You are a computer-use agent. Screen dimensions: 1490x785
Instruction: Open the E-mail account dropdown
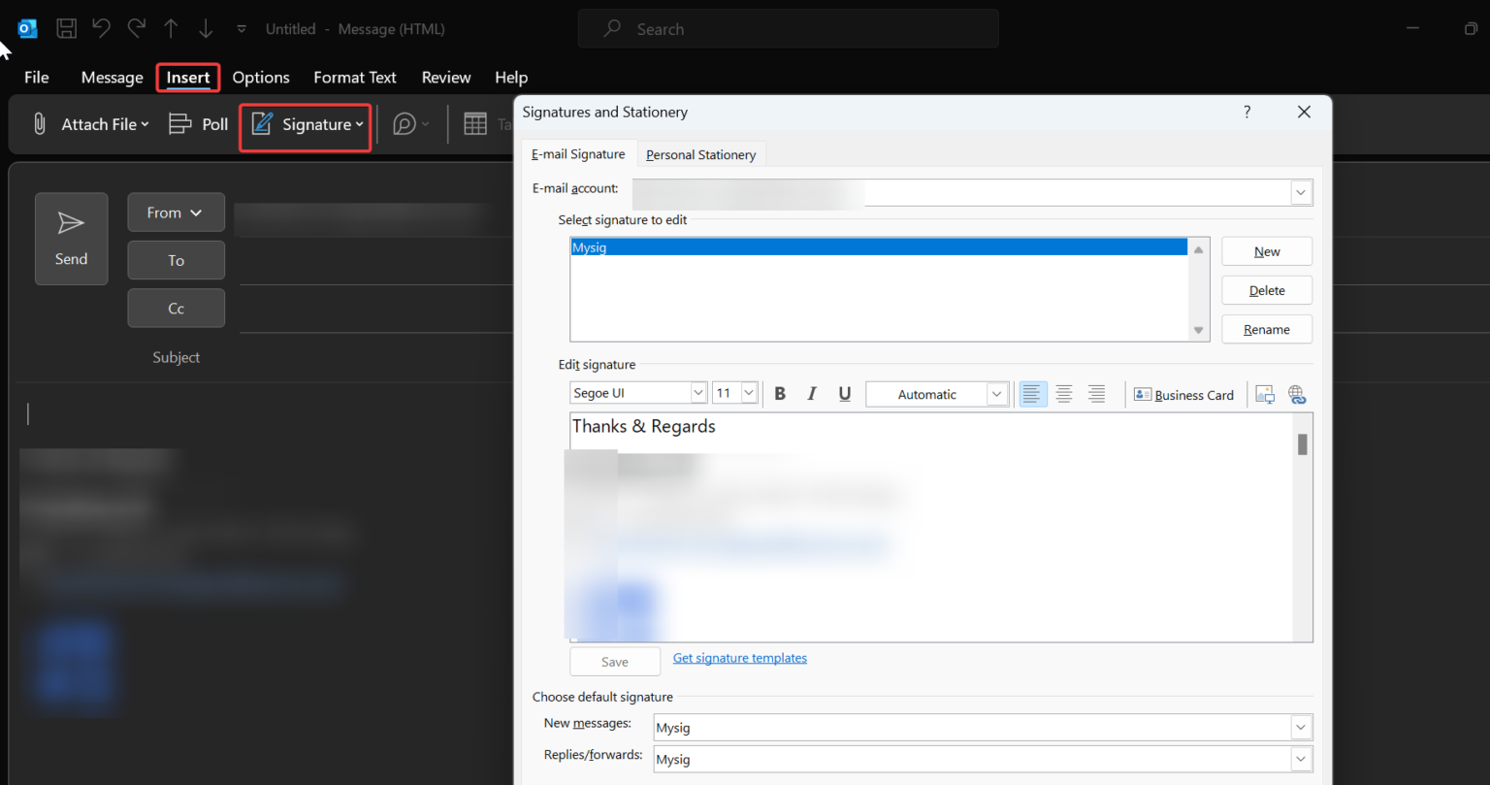pyautogui.click(x=1300, y=192)
